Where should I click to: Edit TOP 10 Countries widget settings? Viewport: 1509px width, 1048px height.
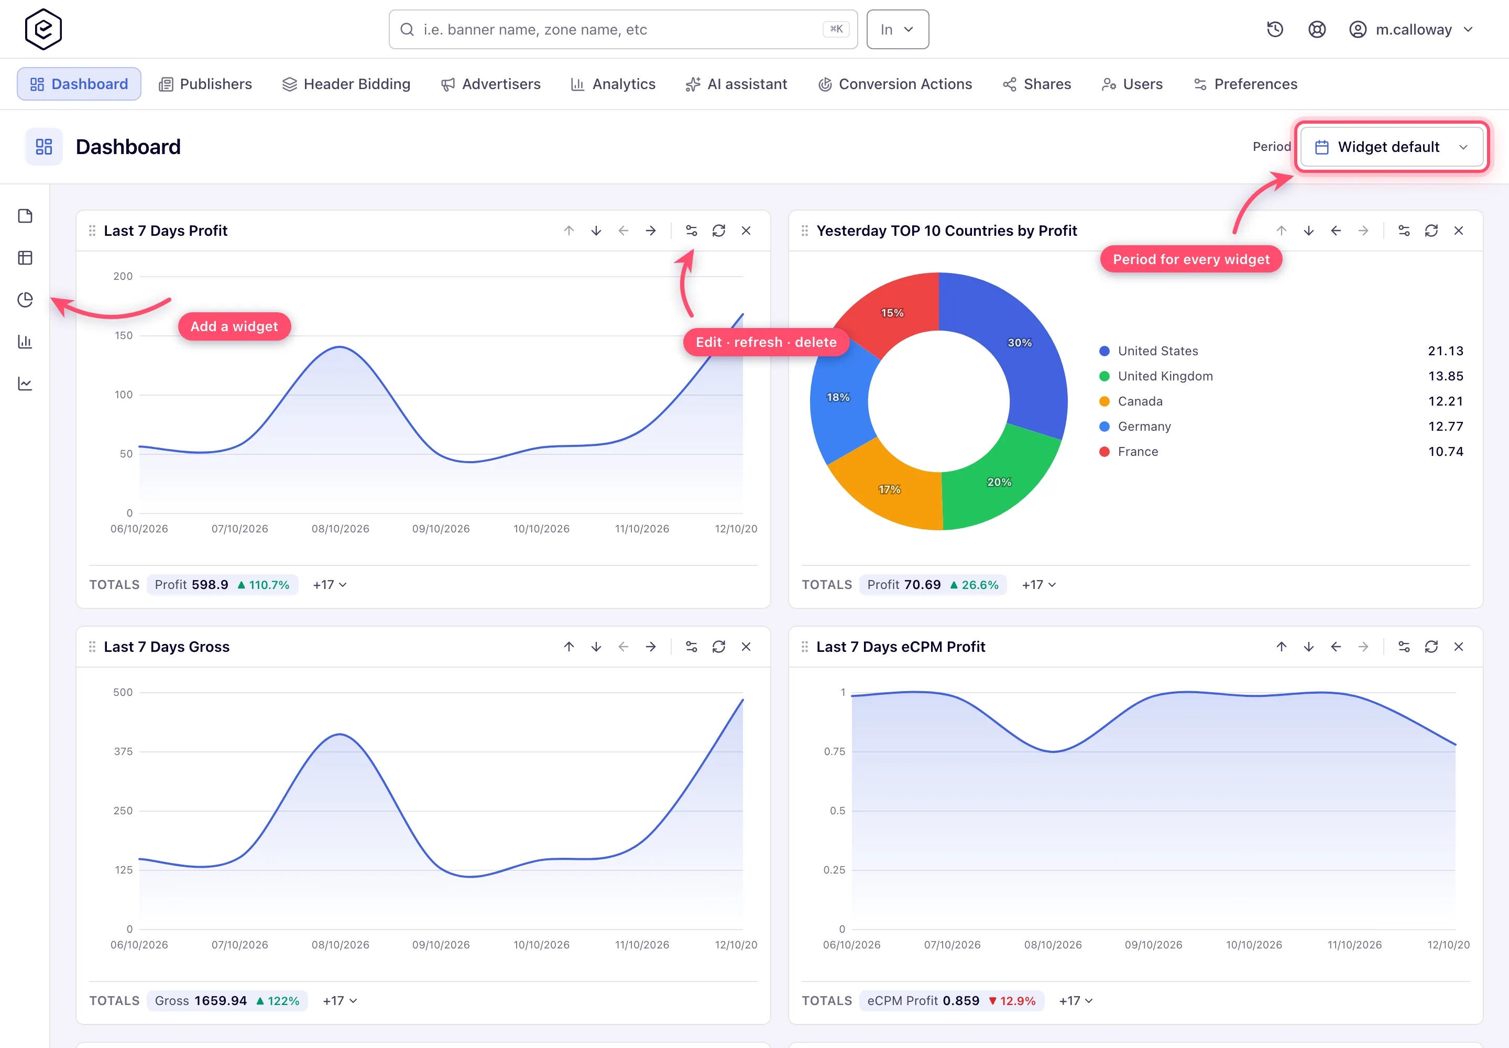1404,231
